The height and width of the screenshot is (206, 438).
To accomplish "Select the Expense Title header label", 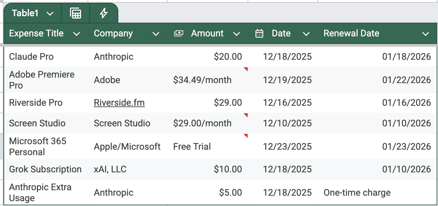I will pos(36,33).
